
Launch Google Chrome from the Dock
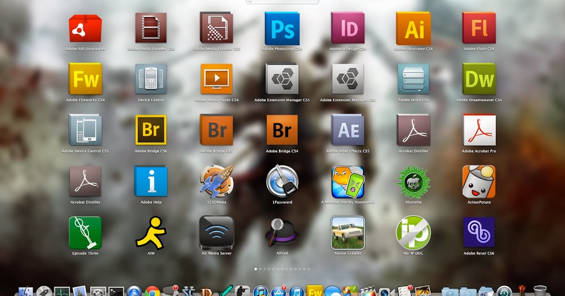coord(152,291)
